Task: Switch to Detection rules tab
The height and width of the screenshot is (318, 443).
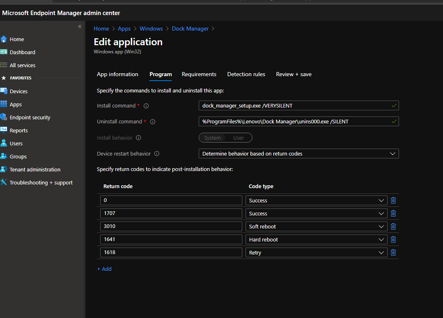Action: [x=246, y=74]
